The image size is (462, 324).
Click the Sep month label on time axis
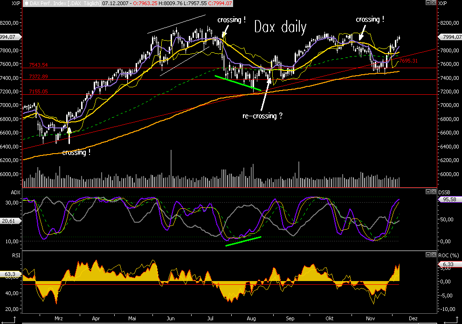tap(290, 318)
